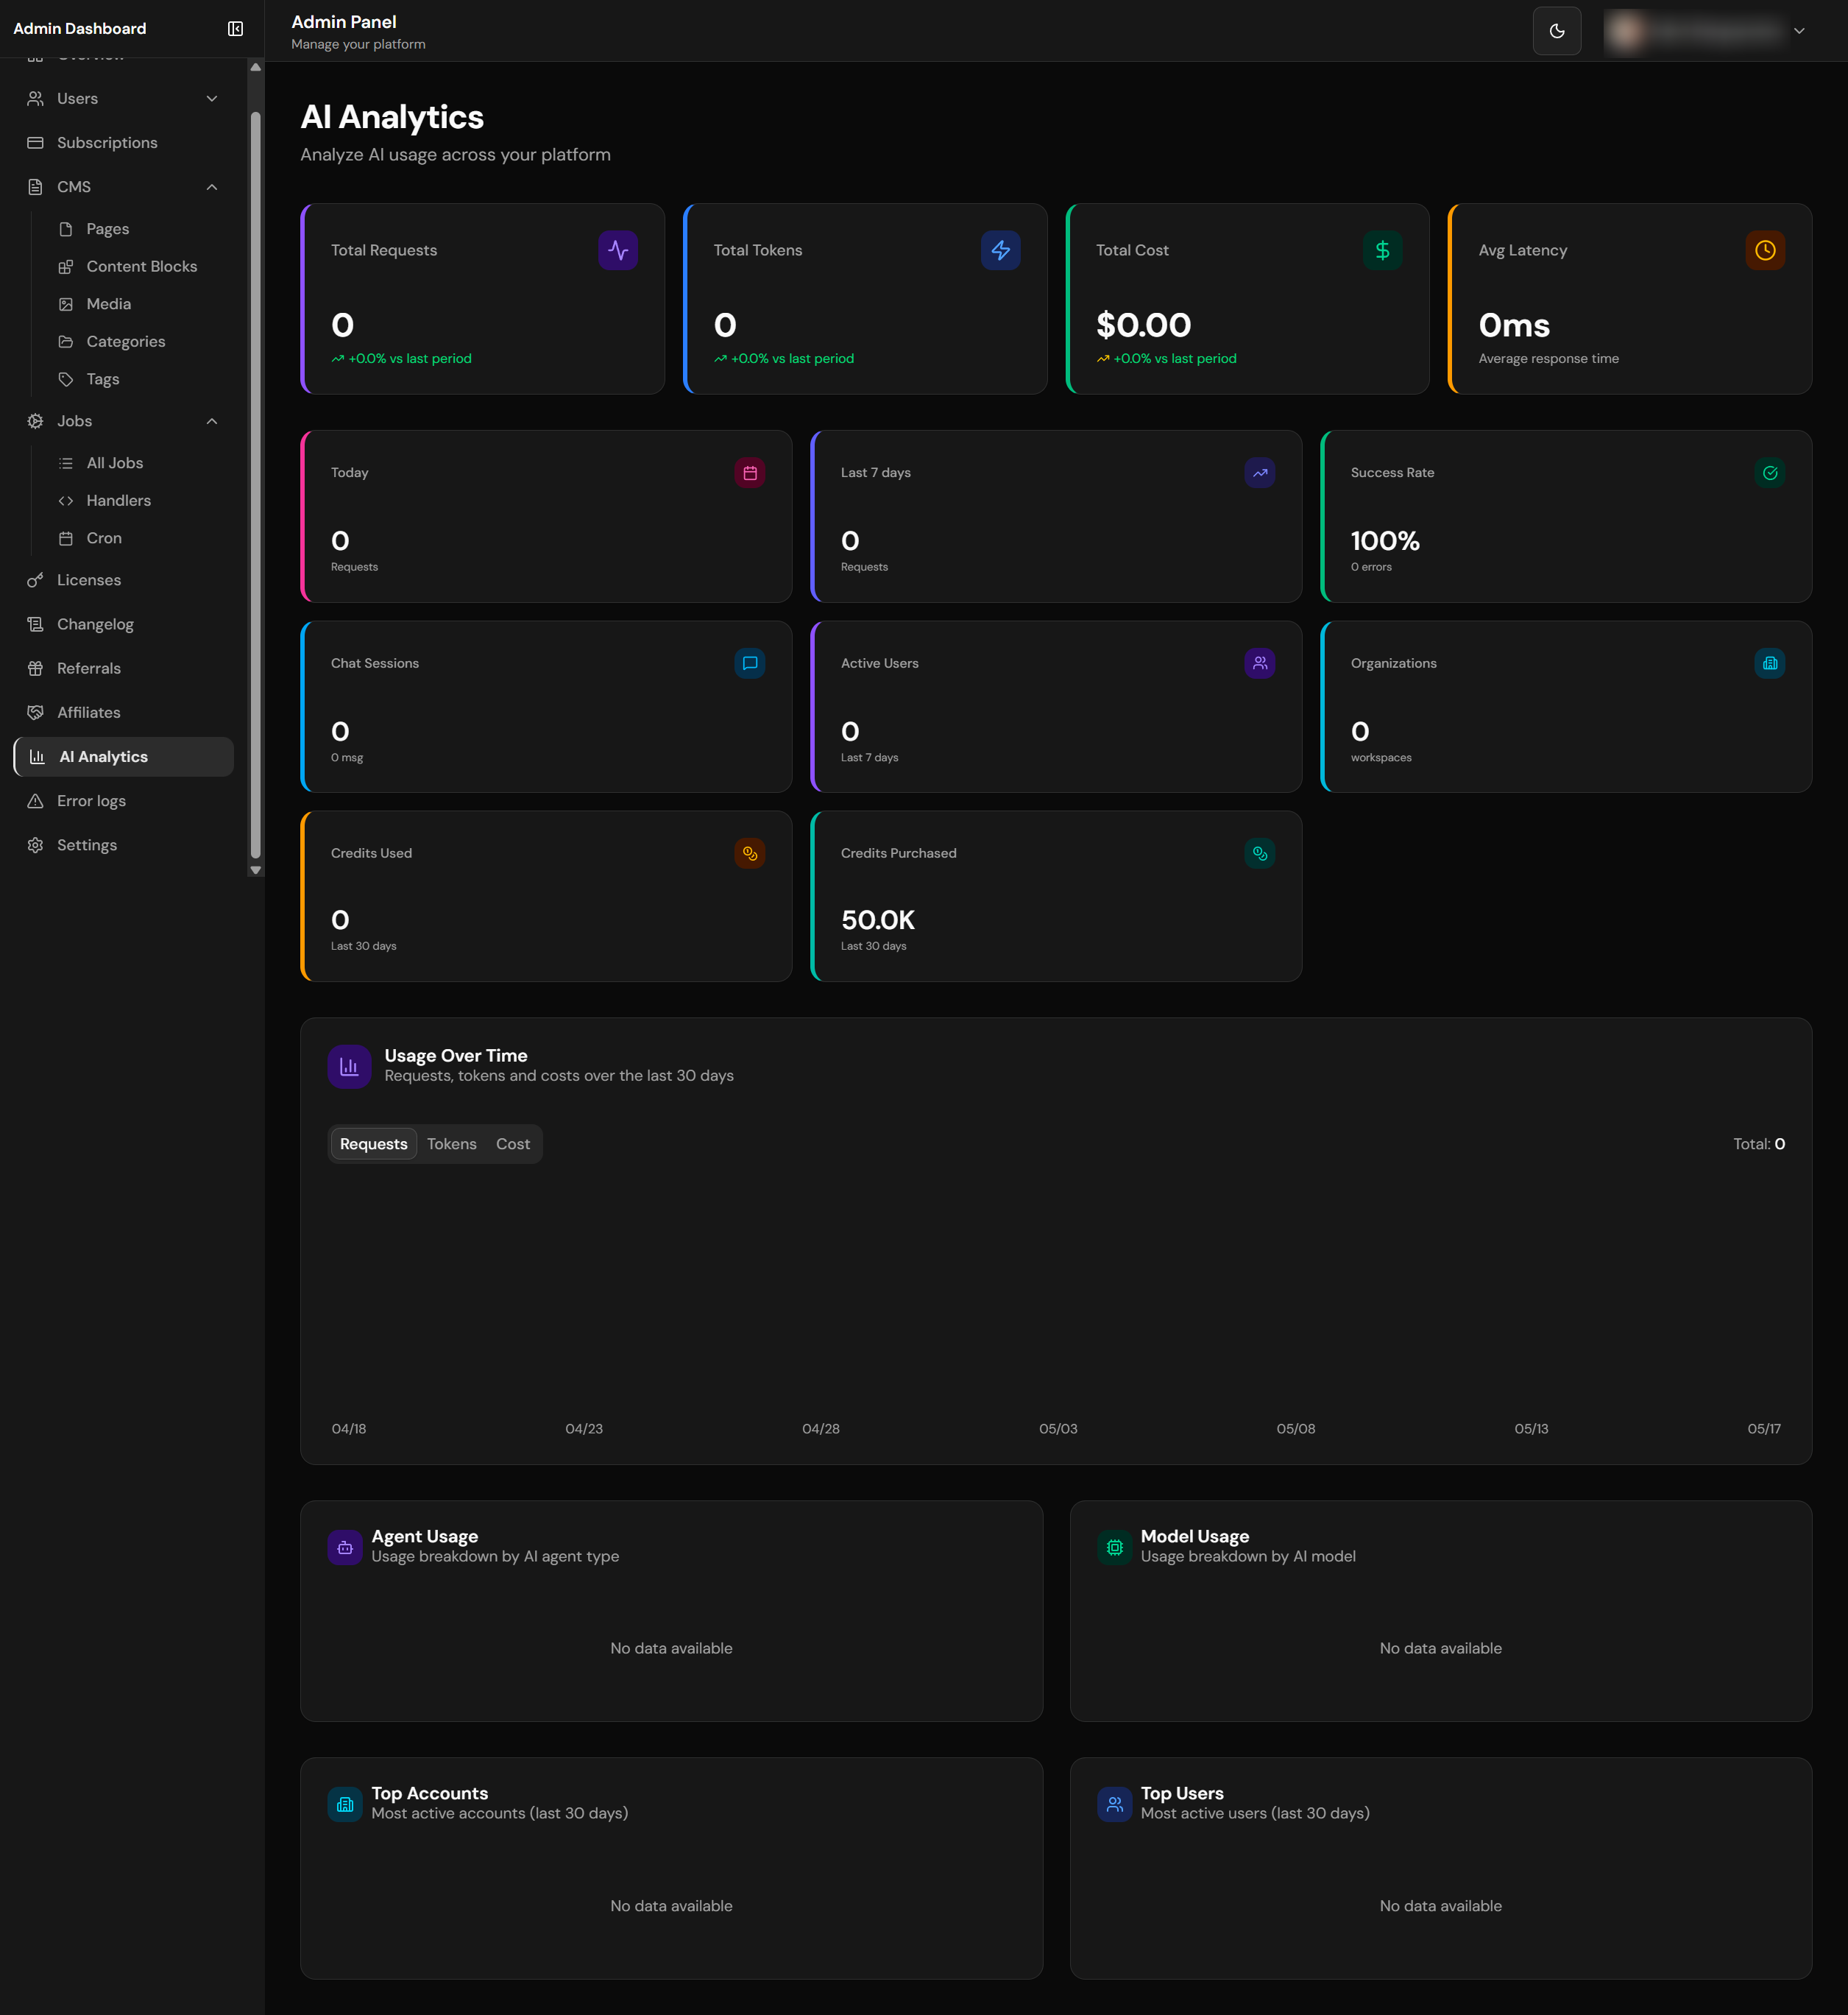Click the Users people icon
1848x2015 pixels.
click(35, 98)
